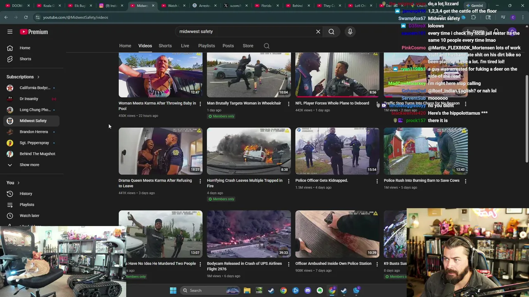Open History in the sidebar
The height and width of the screenshot is (297, 529).
(x=31, y=193)
